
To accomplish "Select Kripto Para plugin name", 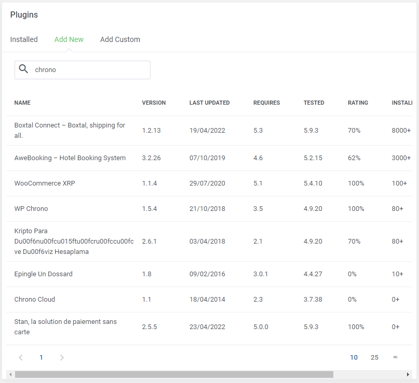I will pos(74,242).
